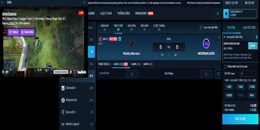Click the 4.44 odds badge
The height and width of the screenshot is (130, 260).
tap(253, 46)
